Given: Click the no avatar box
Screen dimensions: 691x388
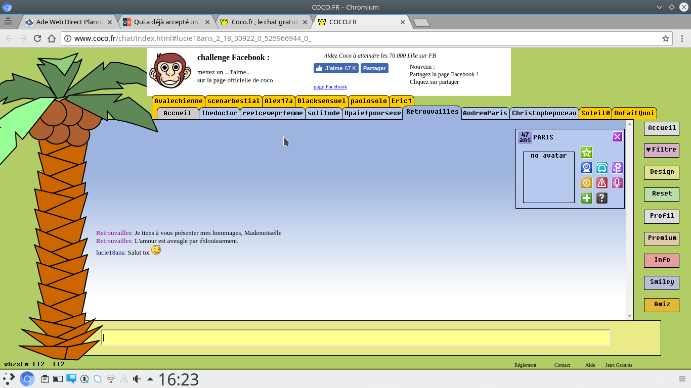Looking at the screenshot, I should point(549,177).
